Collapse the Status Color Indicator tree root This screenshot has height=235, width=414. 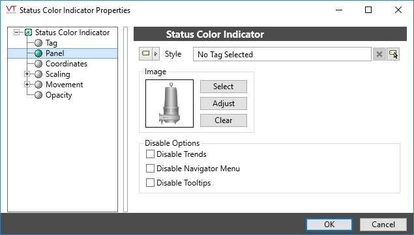(x=17, y=33)
